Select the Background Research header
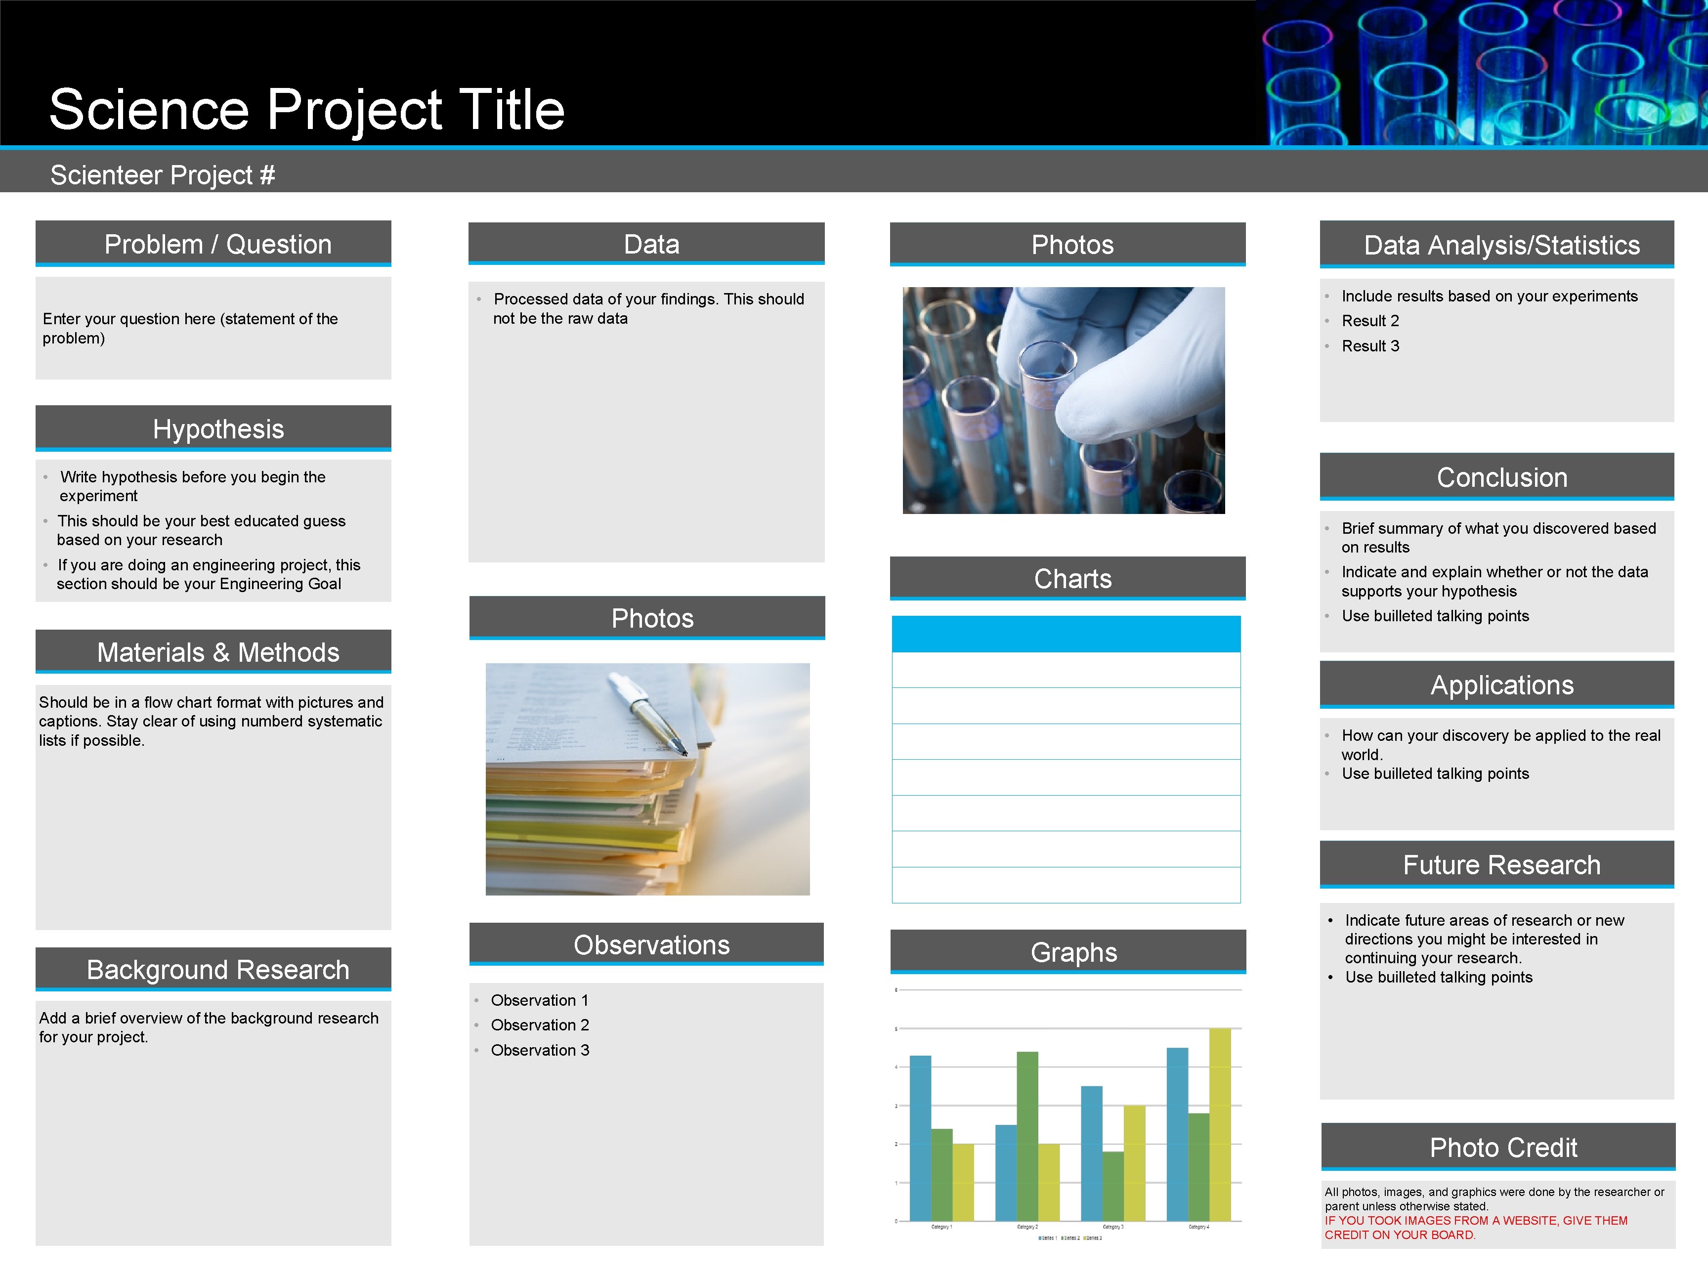The width and height of the screenshot is (1708, 1281). coord(218,969)
